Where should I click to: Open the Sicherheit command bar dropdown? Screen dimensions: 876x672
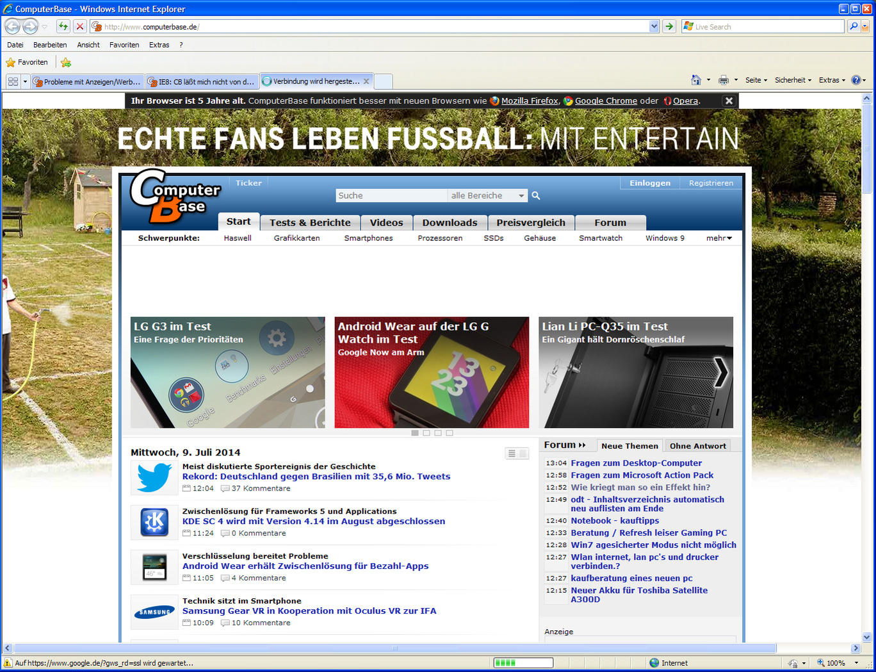pyautogui.click(x=793, y=80)
